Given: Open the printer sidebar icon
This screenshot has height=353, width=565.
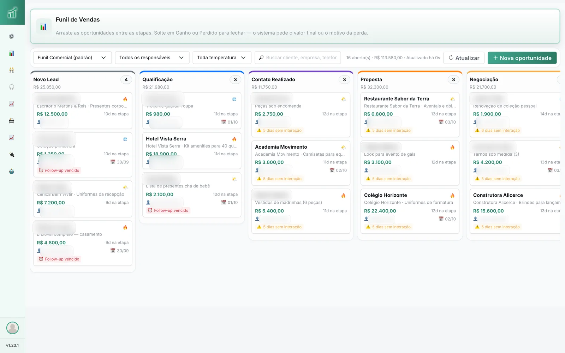Looking at the screenshot, I should [12, 121].
